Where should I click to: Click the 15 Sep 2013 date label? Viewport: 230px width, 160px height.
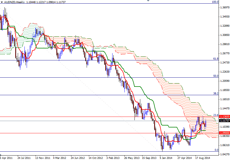coord(149,158)
